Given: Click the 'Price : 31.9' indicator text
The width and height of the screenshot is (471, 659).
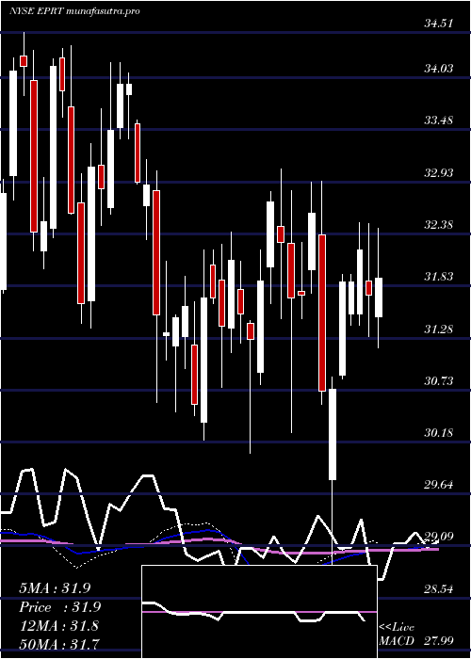Looking at the screenshot, I should point(60,607).
